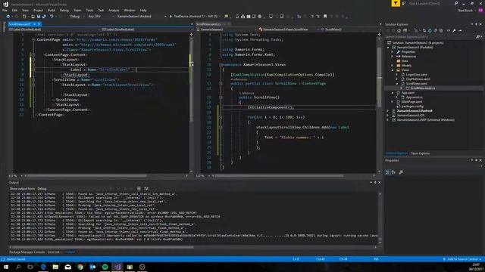Click Add to Source Control in status bar

pyautogui.click(x=463, y=259)
